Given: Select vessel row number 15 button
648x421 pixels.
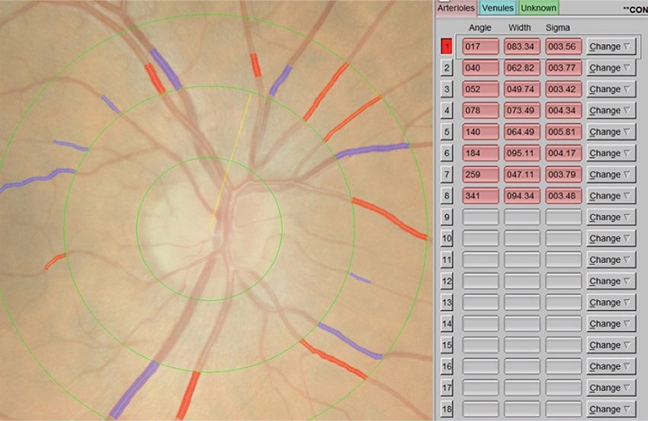Looking at the screenshot, I should [x=447, y=345].
